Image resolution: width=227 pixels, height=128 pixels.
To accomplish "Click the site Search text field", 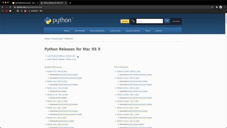I will tap(150, 21).
